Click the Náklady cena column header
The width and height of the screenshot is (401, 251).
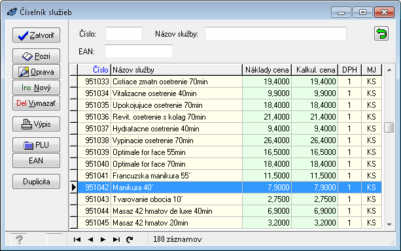click(x=267, y=70)
